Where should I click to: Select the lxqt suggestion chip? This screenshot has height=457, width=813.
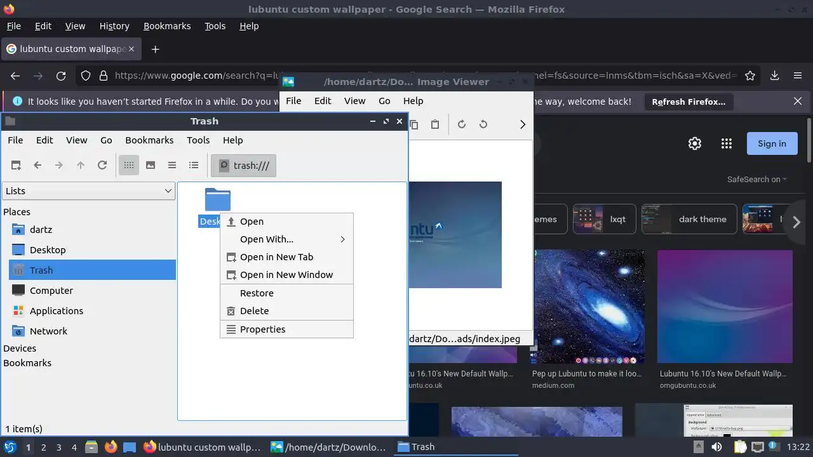[x=604, y=220]
